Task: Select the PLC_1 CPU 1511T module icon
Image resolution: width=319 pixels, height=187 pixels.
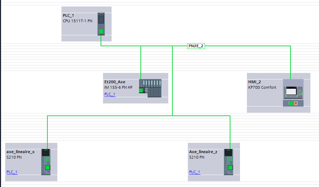Action: [x=101, y=21]
